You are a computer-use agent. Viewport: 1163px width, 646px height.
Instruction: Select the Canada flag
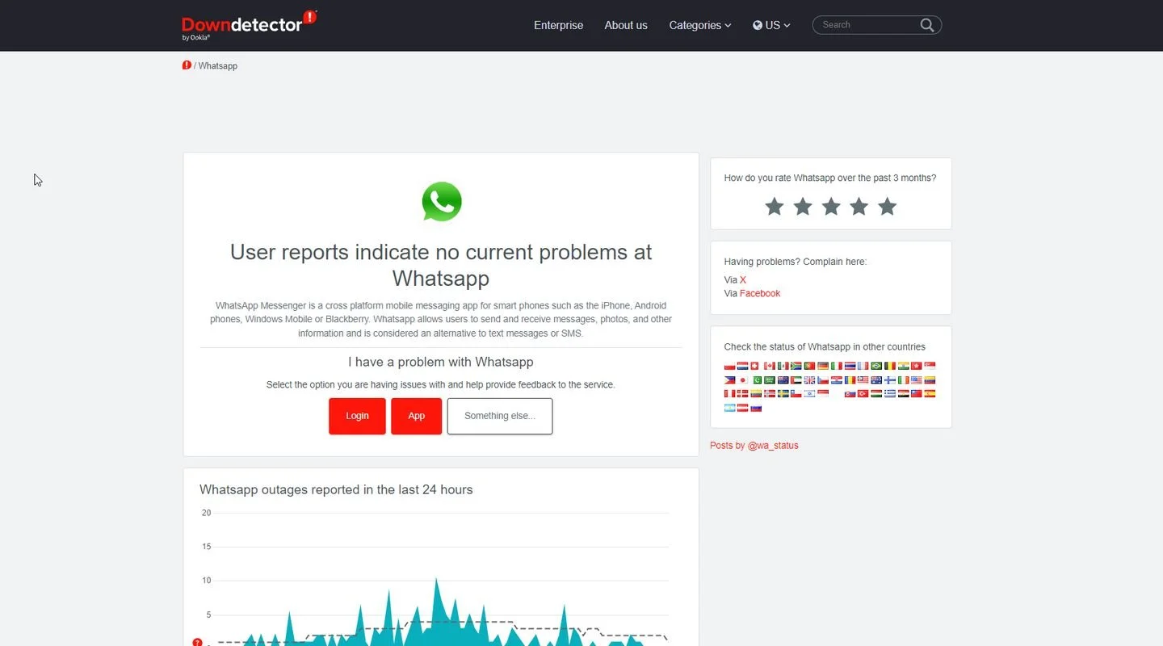pyautogui.click(x=770, y=366)
